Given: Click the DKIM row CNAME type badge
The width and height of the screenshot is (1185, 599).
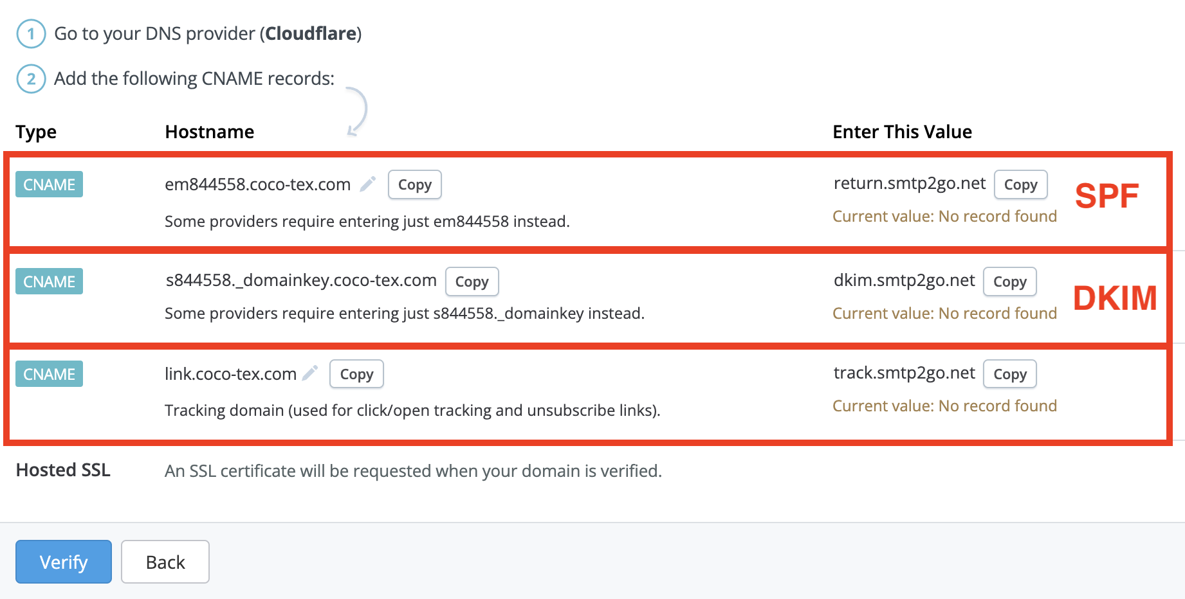Looking at the screenshot, I should pos(50,282).
